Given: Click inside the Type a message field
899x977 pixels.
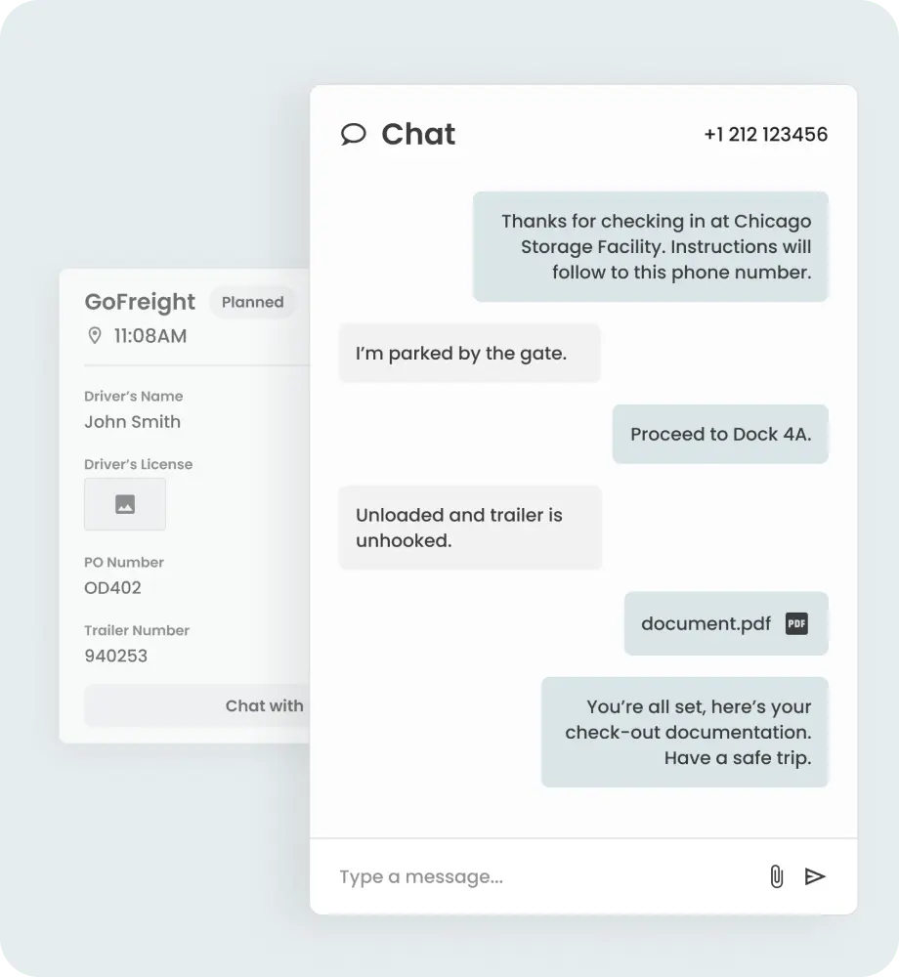Looking at the screenshot, I should [x=489, y=876].
